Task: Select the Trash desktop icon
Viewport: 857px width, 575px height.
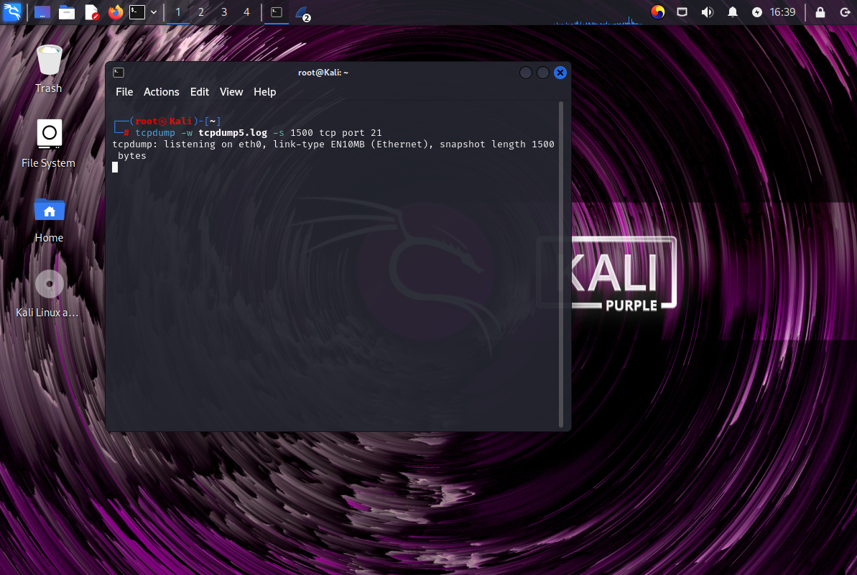Action: pyautogui.click(x=49, y=69)
